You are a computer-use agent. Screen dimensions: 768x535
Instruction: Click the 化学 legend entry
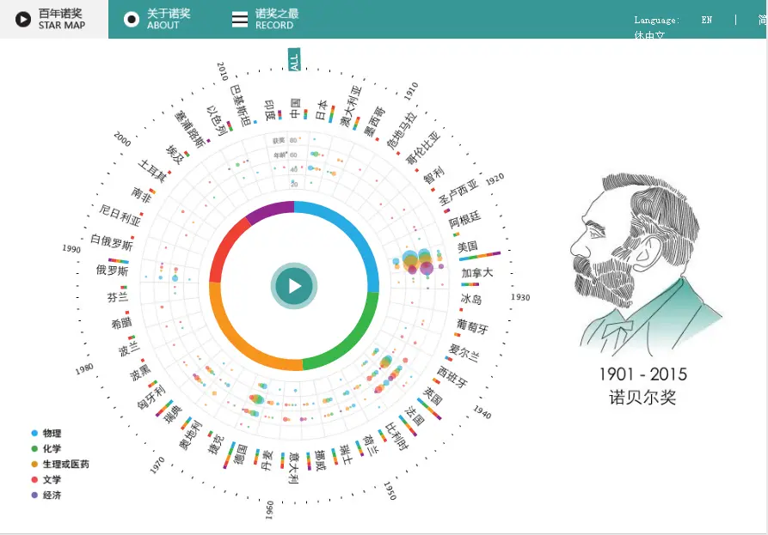[x=46, y=448]
